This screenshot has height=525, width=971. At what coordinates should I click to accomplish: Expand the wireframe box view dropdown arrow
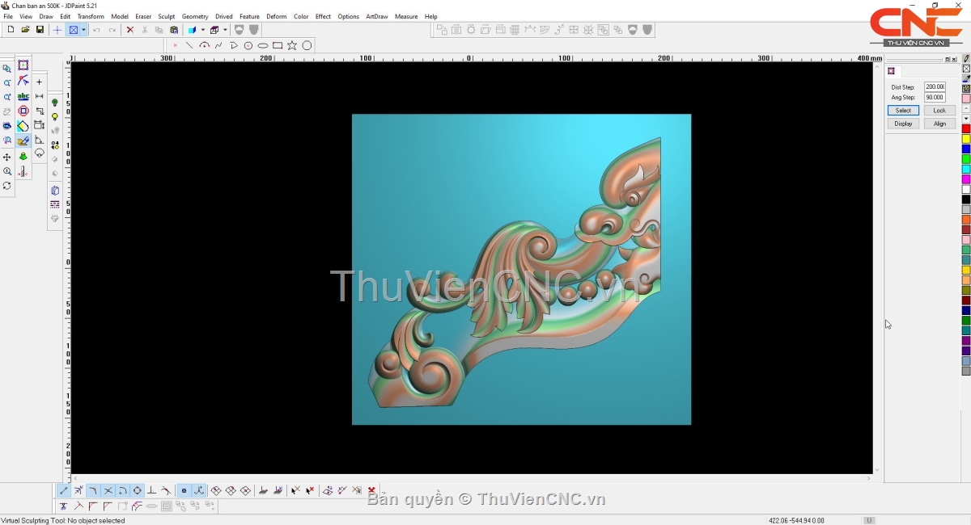pos(225,30)
